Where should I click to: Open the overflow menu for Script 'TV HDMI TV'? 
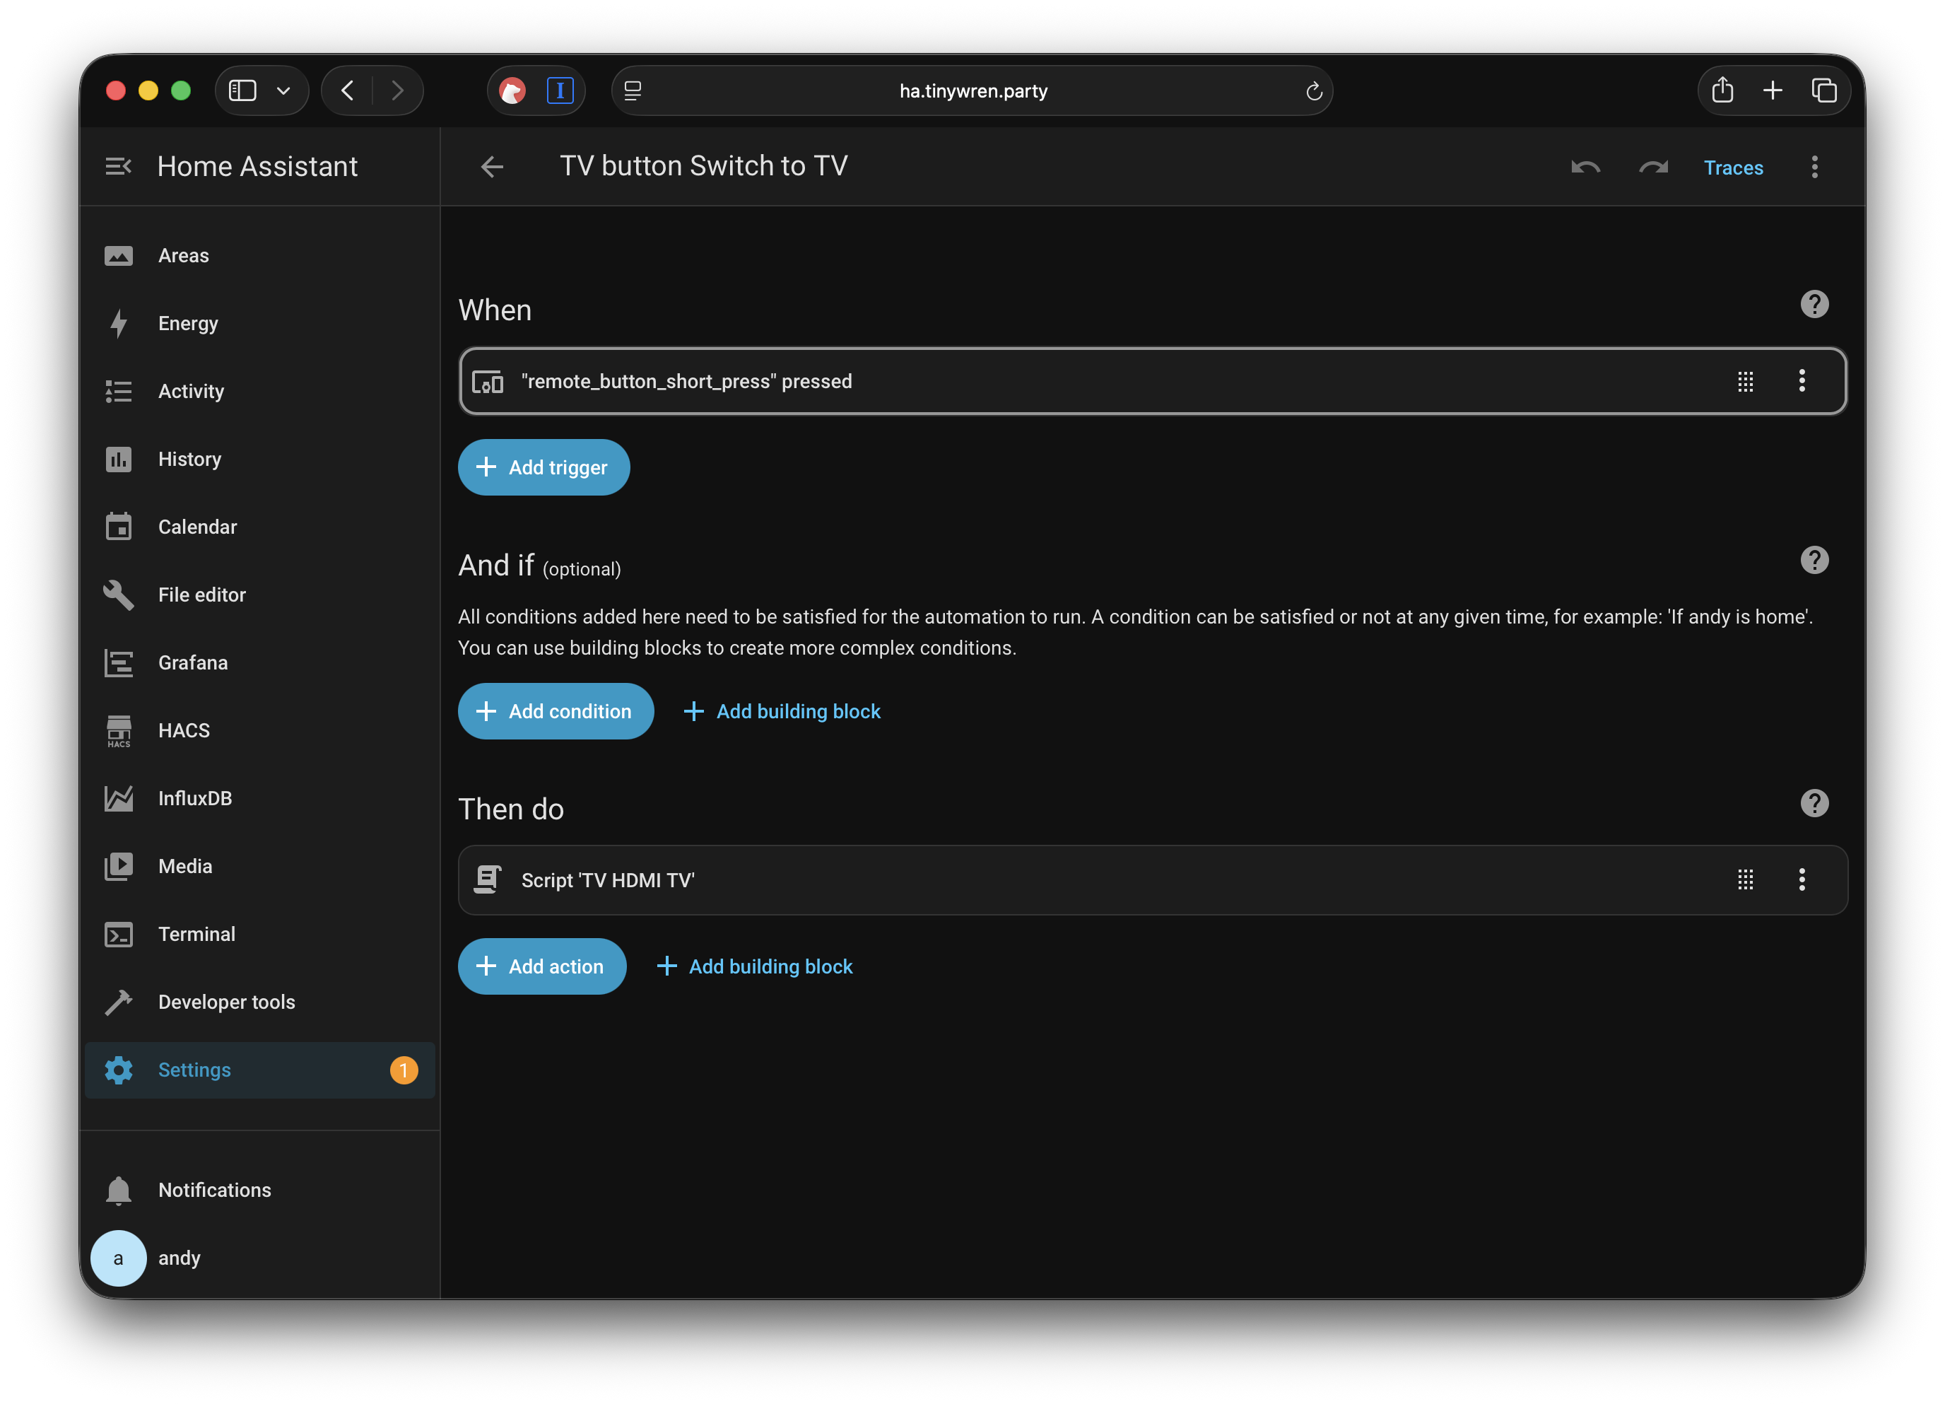[x=1802, y=880]
